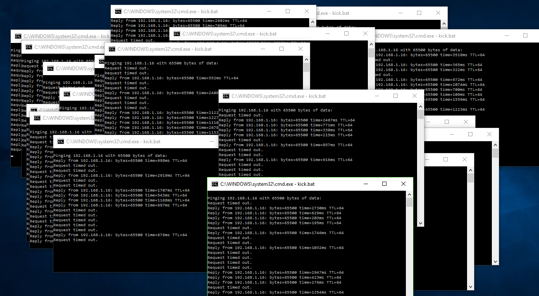Image resolution: width=539 pixels, height=296 pixels.
Task: Maximize the window showing time=2467ms reply
Action: click(x=396, y=96)
